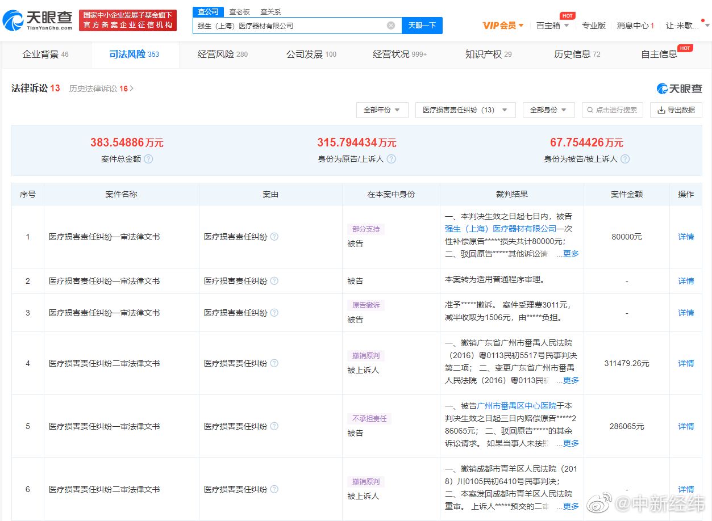The height and width of the screenshot is (521, 712).
Task: Switch to the 企业背景 tab
Action: 45,54
